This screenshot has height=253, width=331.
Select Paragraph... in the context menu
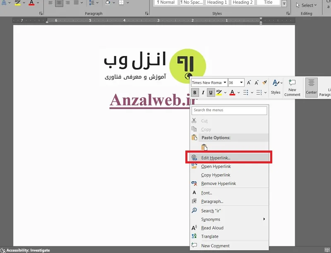pos(229,202)
